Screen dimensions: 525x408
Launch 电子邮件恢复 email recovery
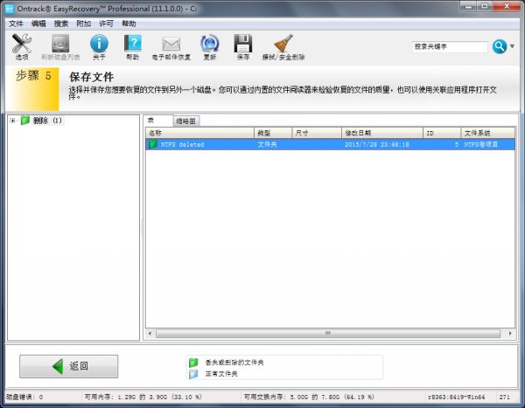click(x=171, y=47)
